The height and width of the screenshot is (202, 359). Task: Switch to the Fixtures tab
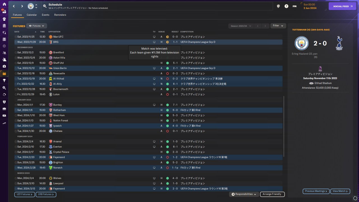click(x=17, y=15)
